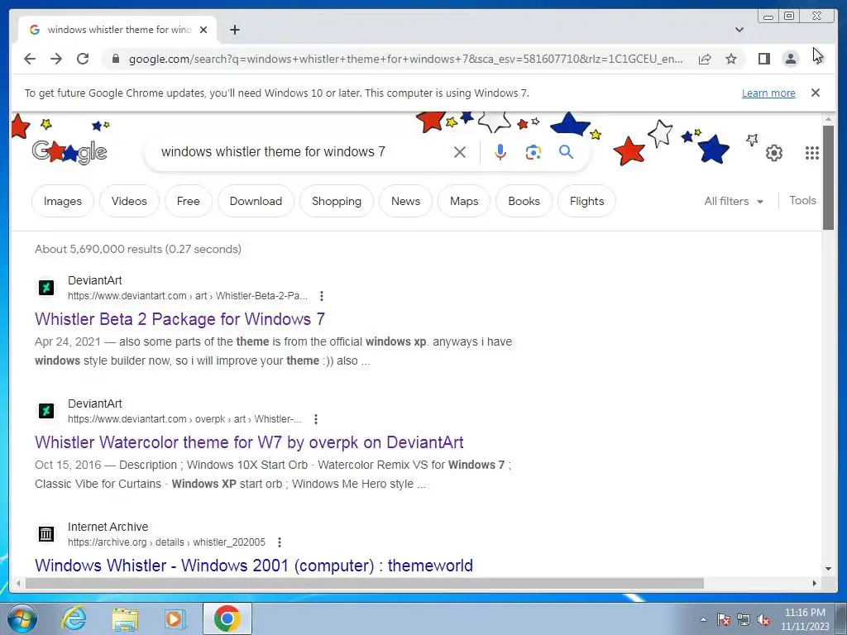The image size is (847, 635).
Task: Select the Free filter chip
Action: point(188,201)
